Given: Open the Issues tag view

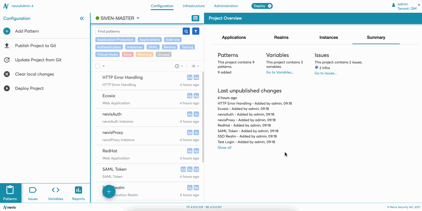Looking at the screenshot, I should click(33, 193).
